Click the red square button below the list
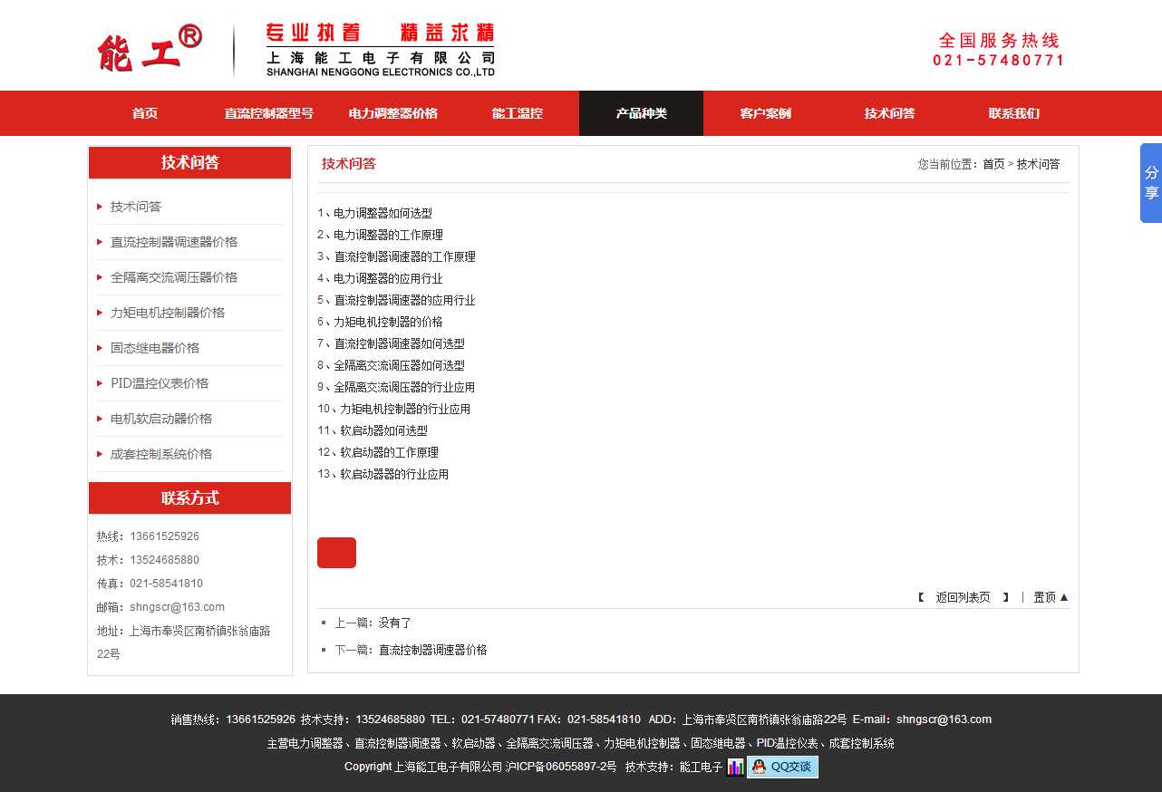 (x=336, y=553)
